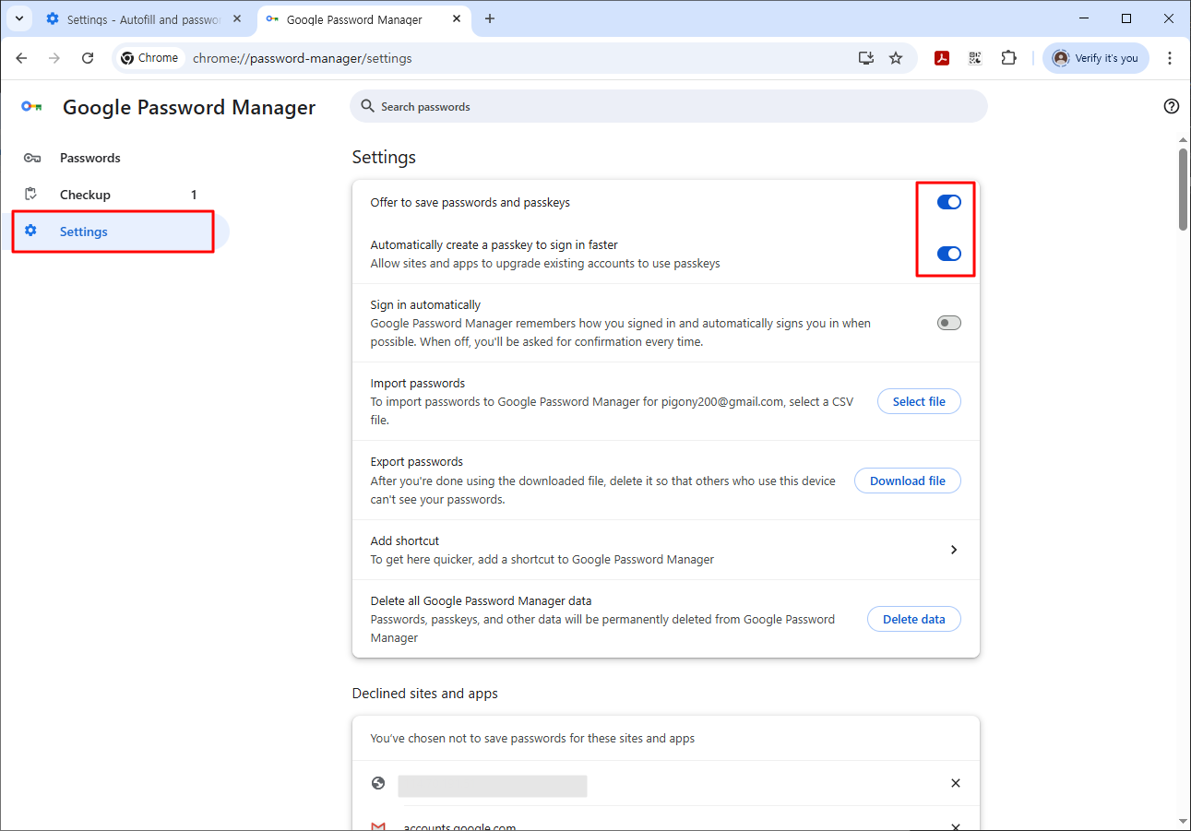Remove the blurred declined site entry
This screenshot has height=831, width=1191.
(x=956, y=783)
